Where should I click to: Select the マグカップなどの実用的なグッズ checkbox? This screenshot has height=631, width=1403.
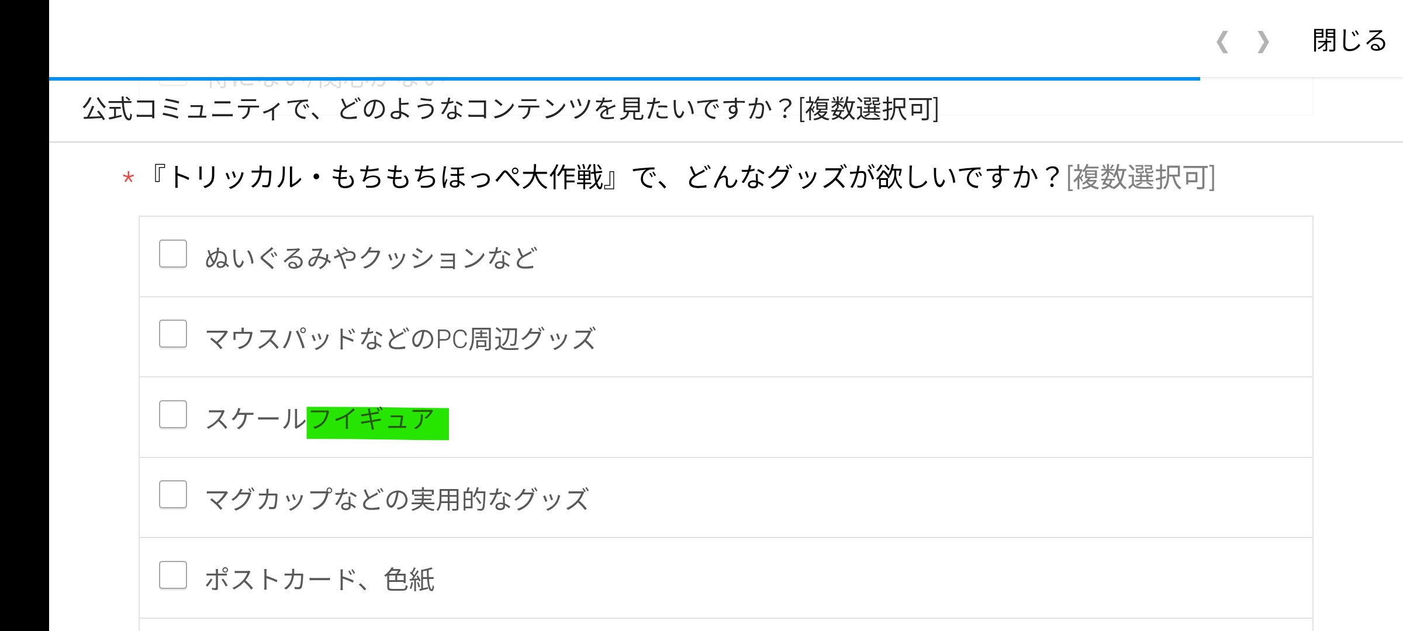(173, 495)
